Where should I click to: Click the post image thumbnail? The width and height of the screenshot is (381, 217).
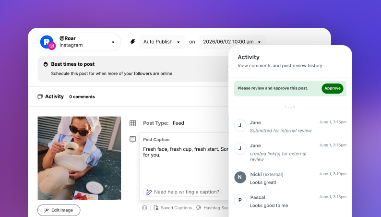pyautogui.click(x=79, y=158)
